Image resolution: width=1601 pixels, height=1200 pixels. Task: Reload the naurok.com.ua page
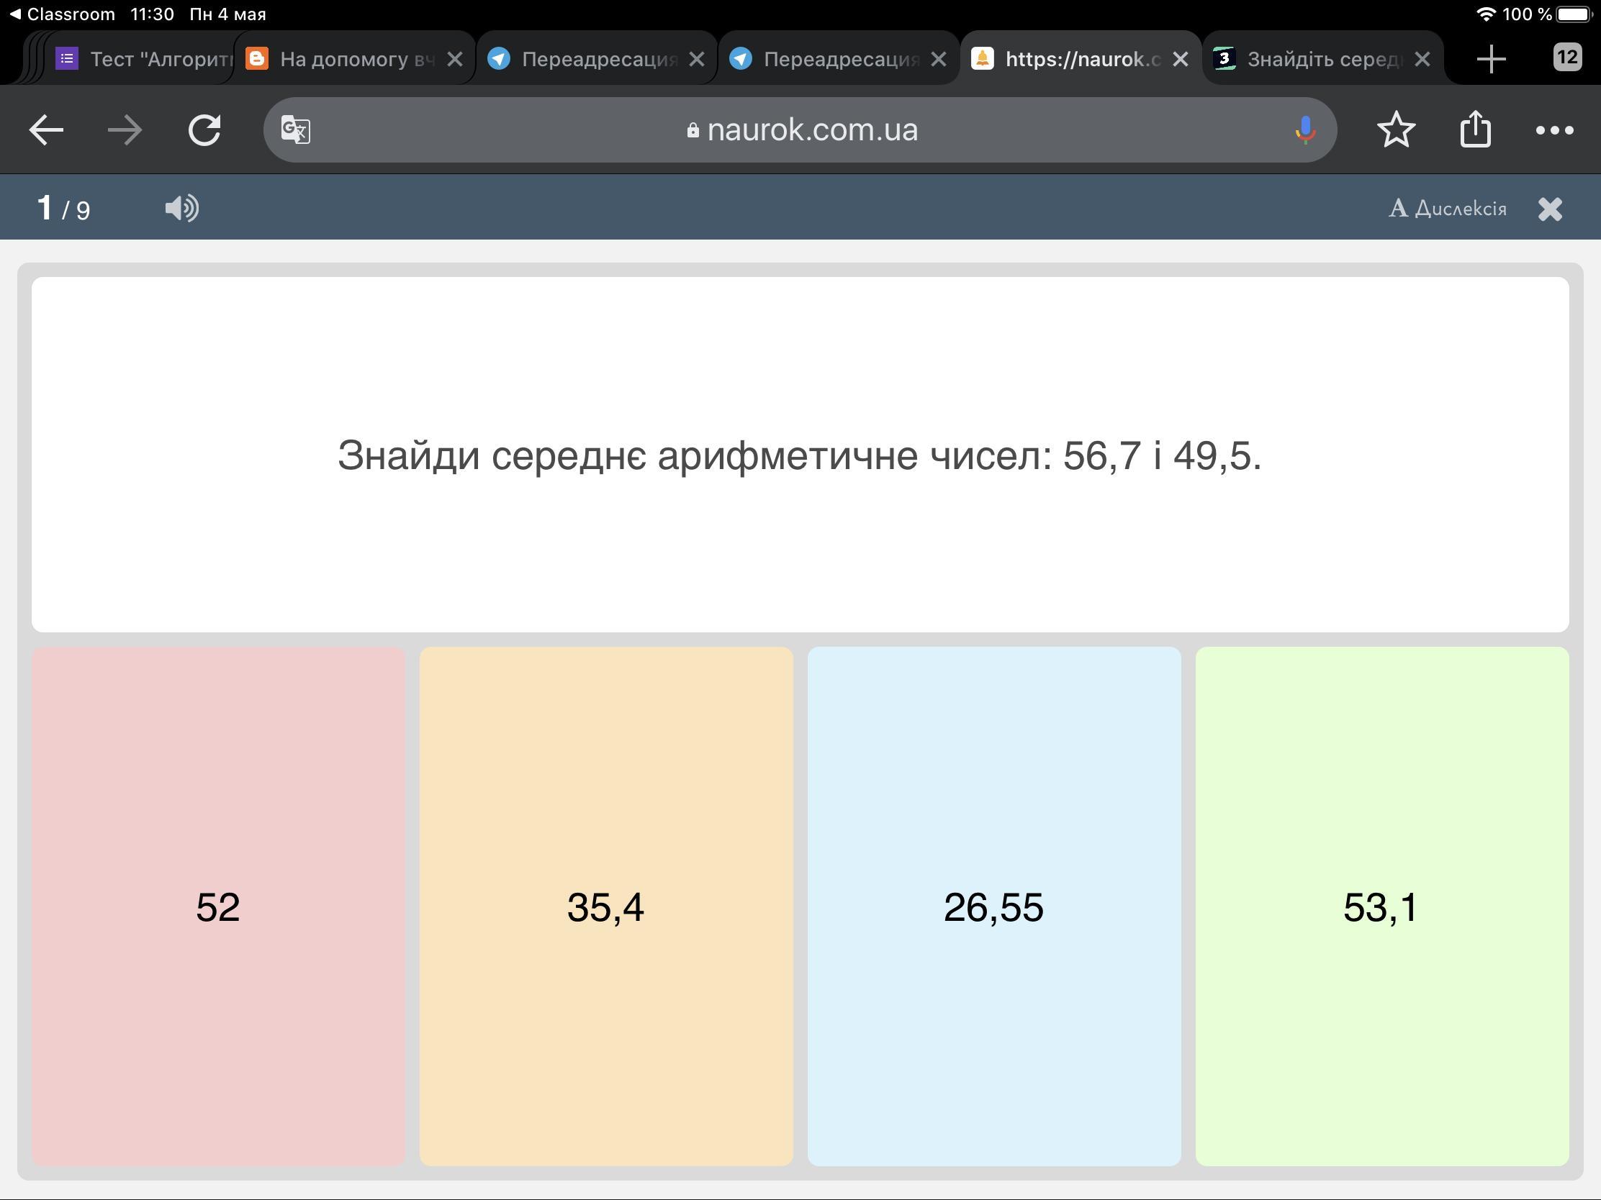(205, 130)
